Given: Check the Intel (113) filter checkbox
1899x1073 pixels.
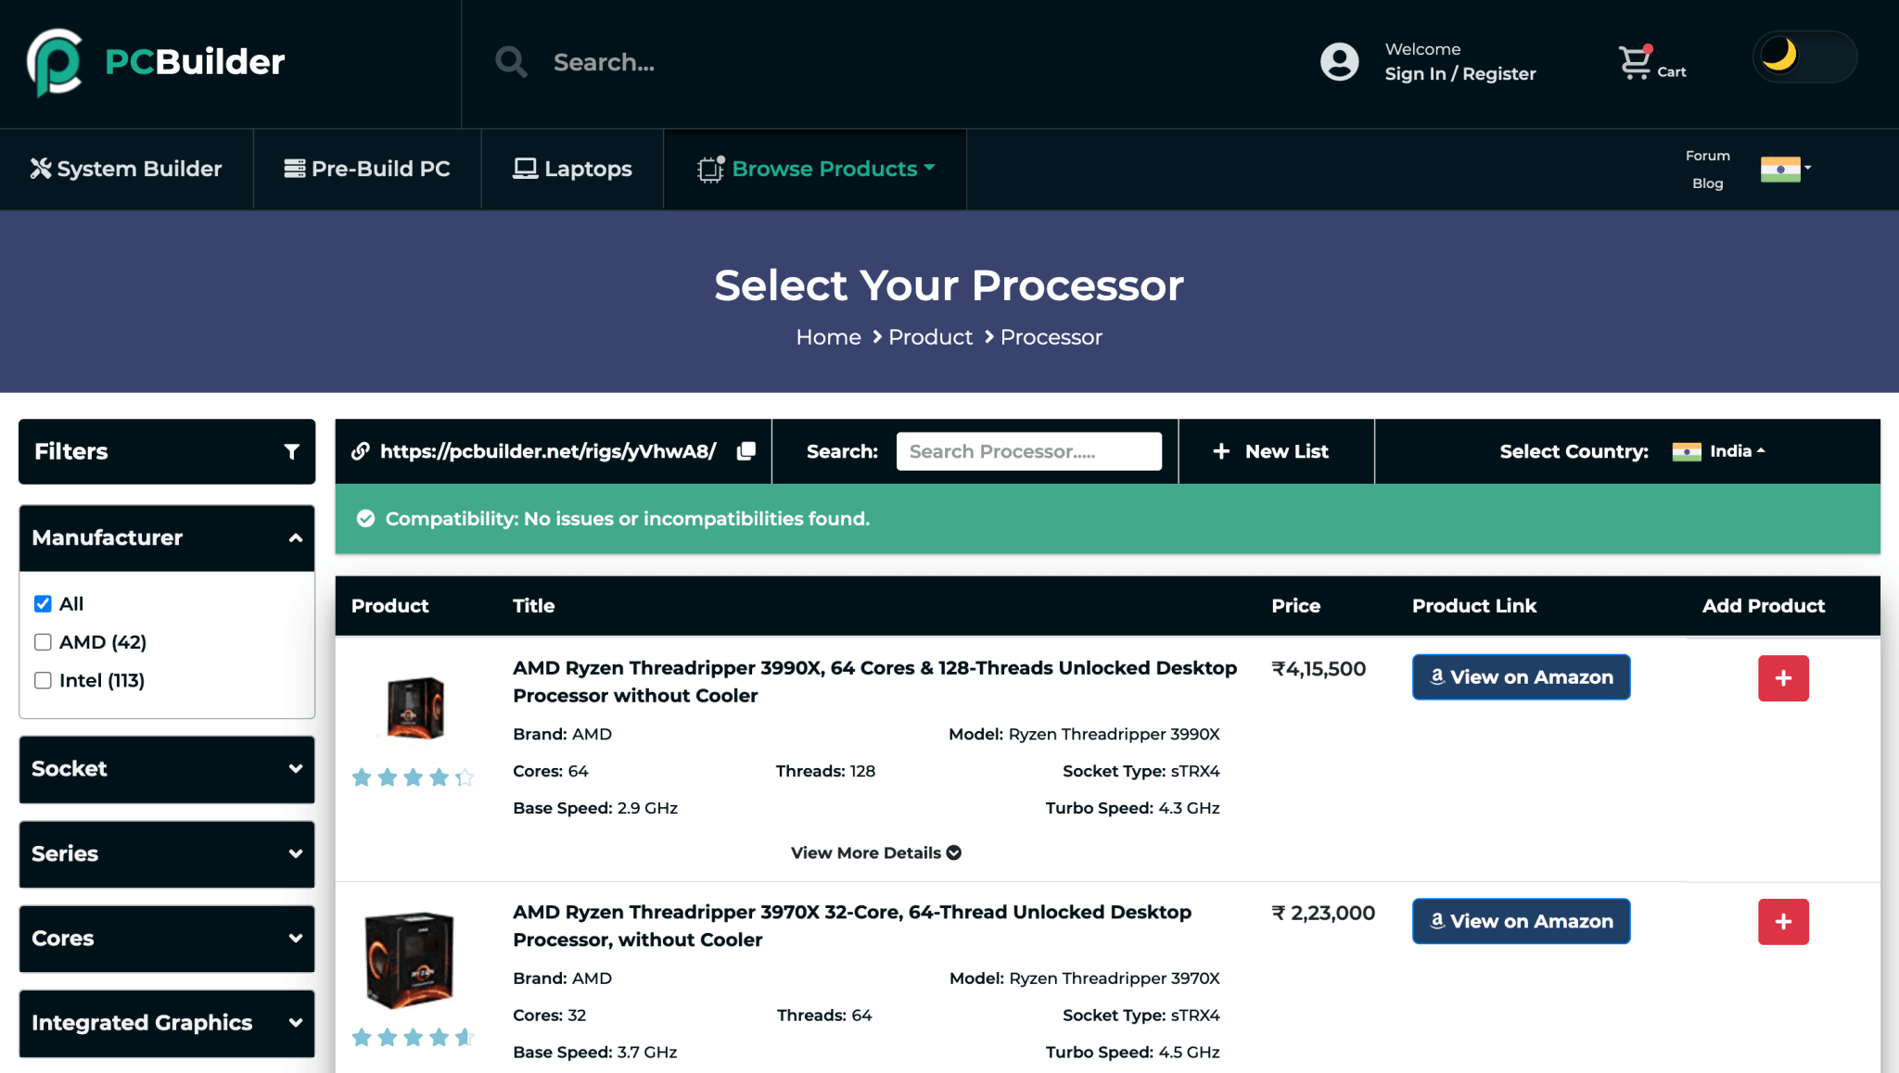Looking at the screenshot, I should pos(43,680).
